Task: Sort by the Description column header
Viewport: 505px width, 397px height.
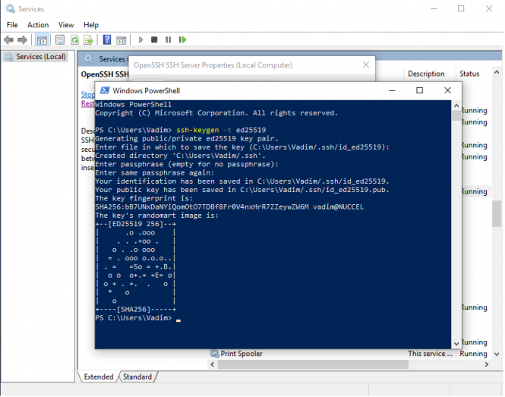Action: click(x=426, y=74)
